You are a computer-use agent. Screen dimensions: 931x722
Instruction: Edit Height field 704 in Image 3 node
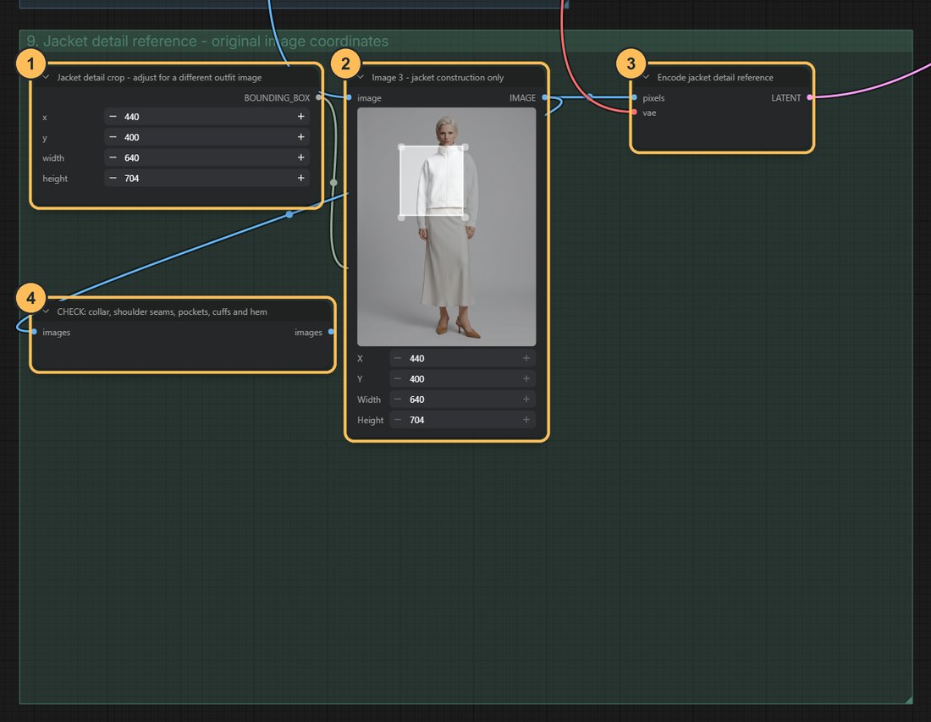point(462,420)
